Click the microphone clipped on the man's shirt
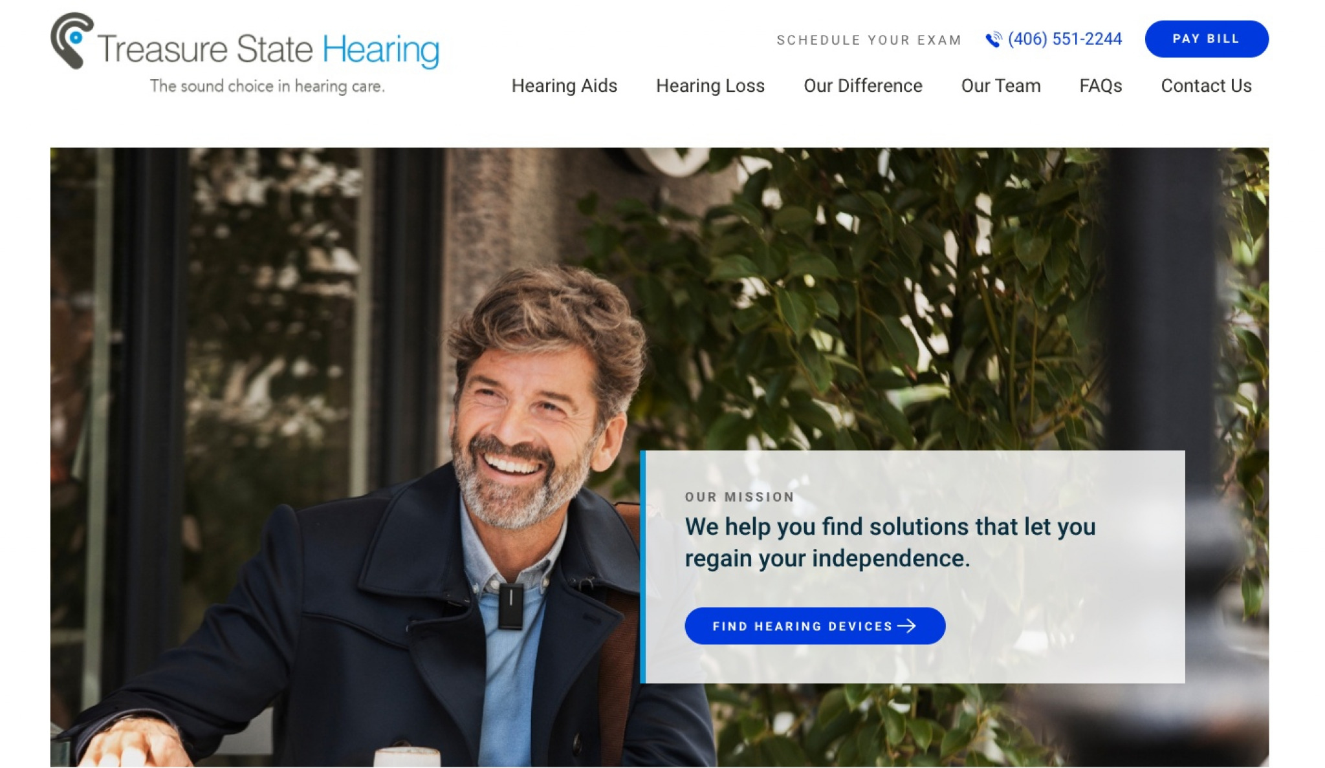1325x768 pixels. (x=510, y=606)
